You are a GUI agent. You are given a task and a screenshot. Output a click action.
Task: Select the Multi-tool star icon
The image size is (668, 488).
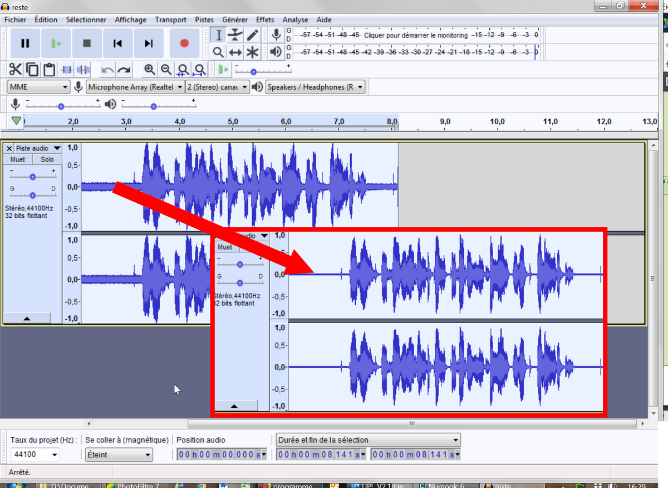252,52
